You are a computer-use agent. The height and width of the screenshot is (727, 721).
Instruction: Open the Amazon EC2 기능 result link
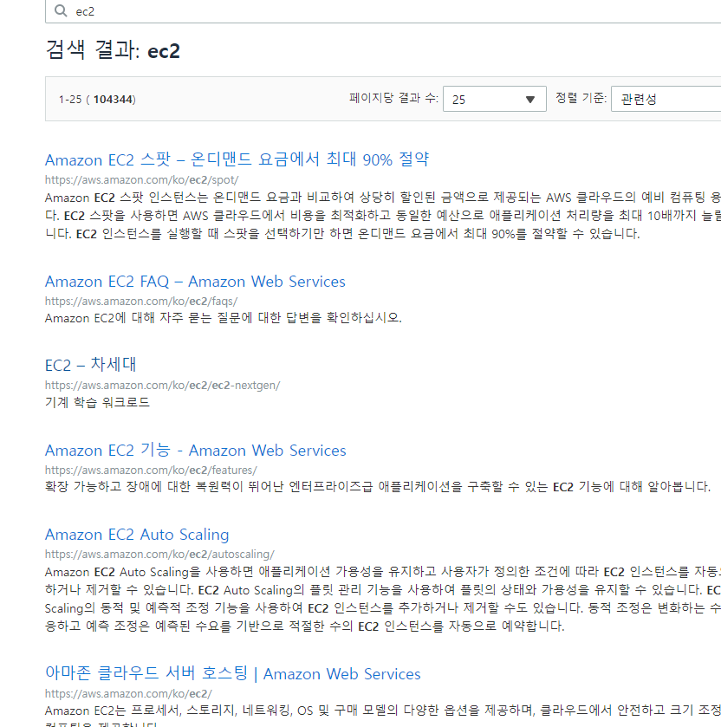click(x=196, y=451)
